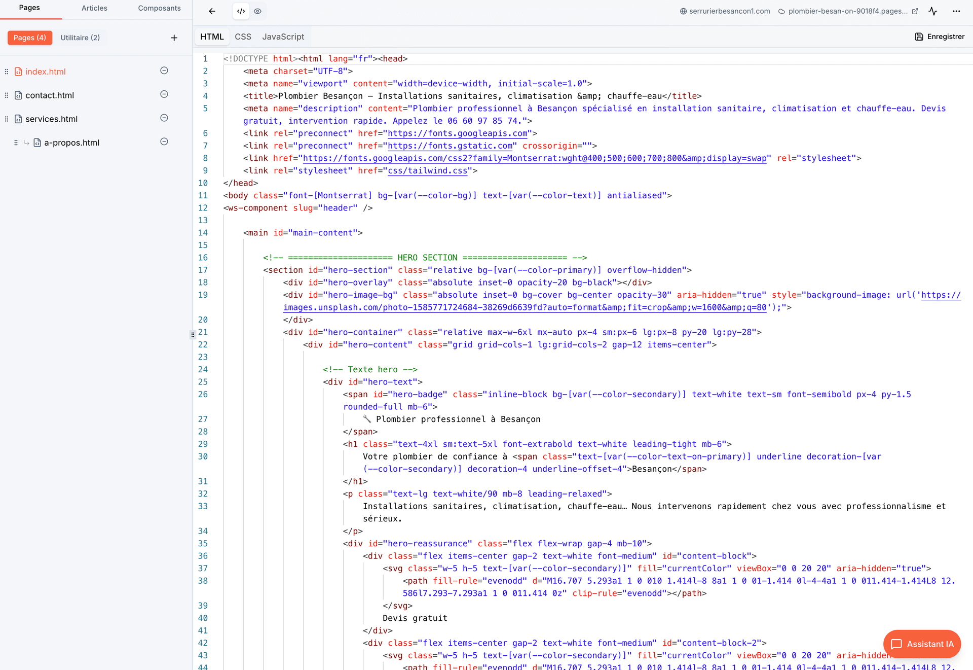Place cursor on the HERO SECTION comment
This screenshot has width=973, height=670.
(425, 258)
